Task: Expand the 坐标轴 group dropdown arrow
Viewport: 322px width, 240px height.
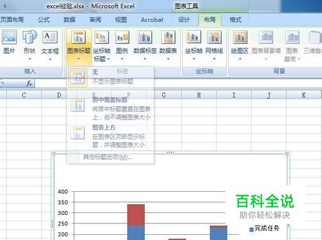Action: click(x=194, y=59)
